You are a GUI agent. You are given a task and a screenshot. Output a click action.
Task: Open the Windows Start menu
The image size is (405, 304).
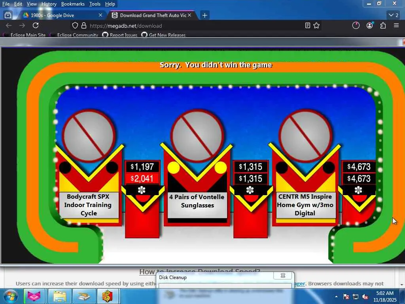point(10,296)
